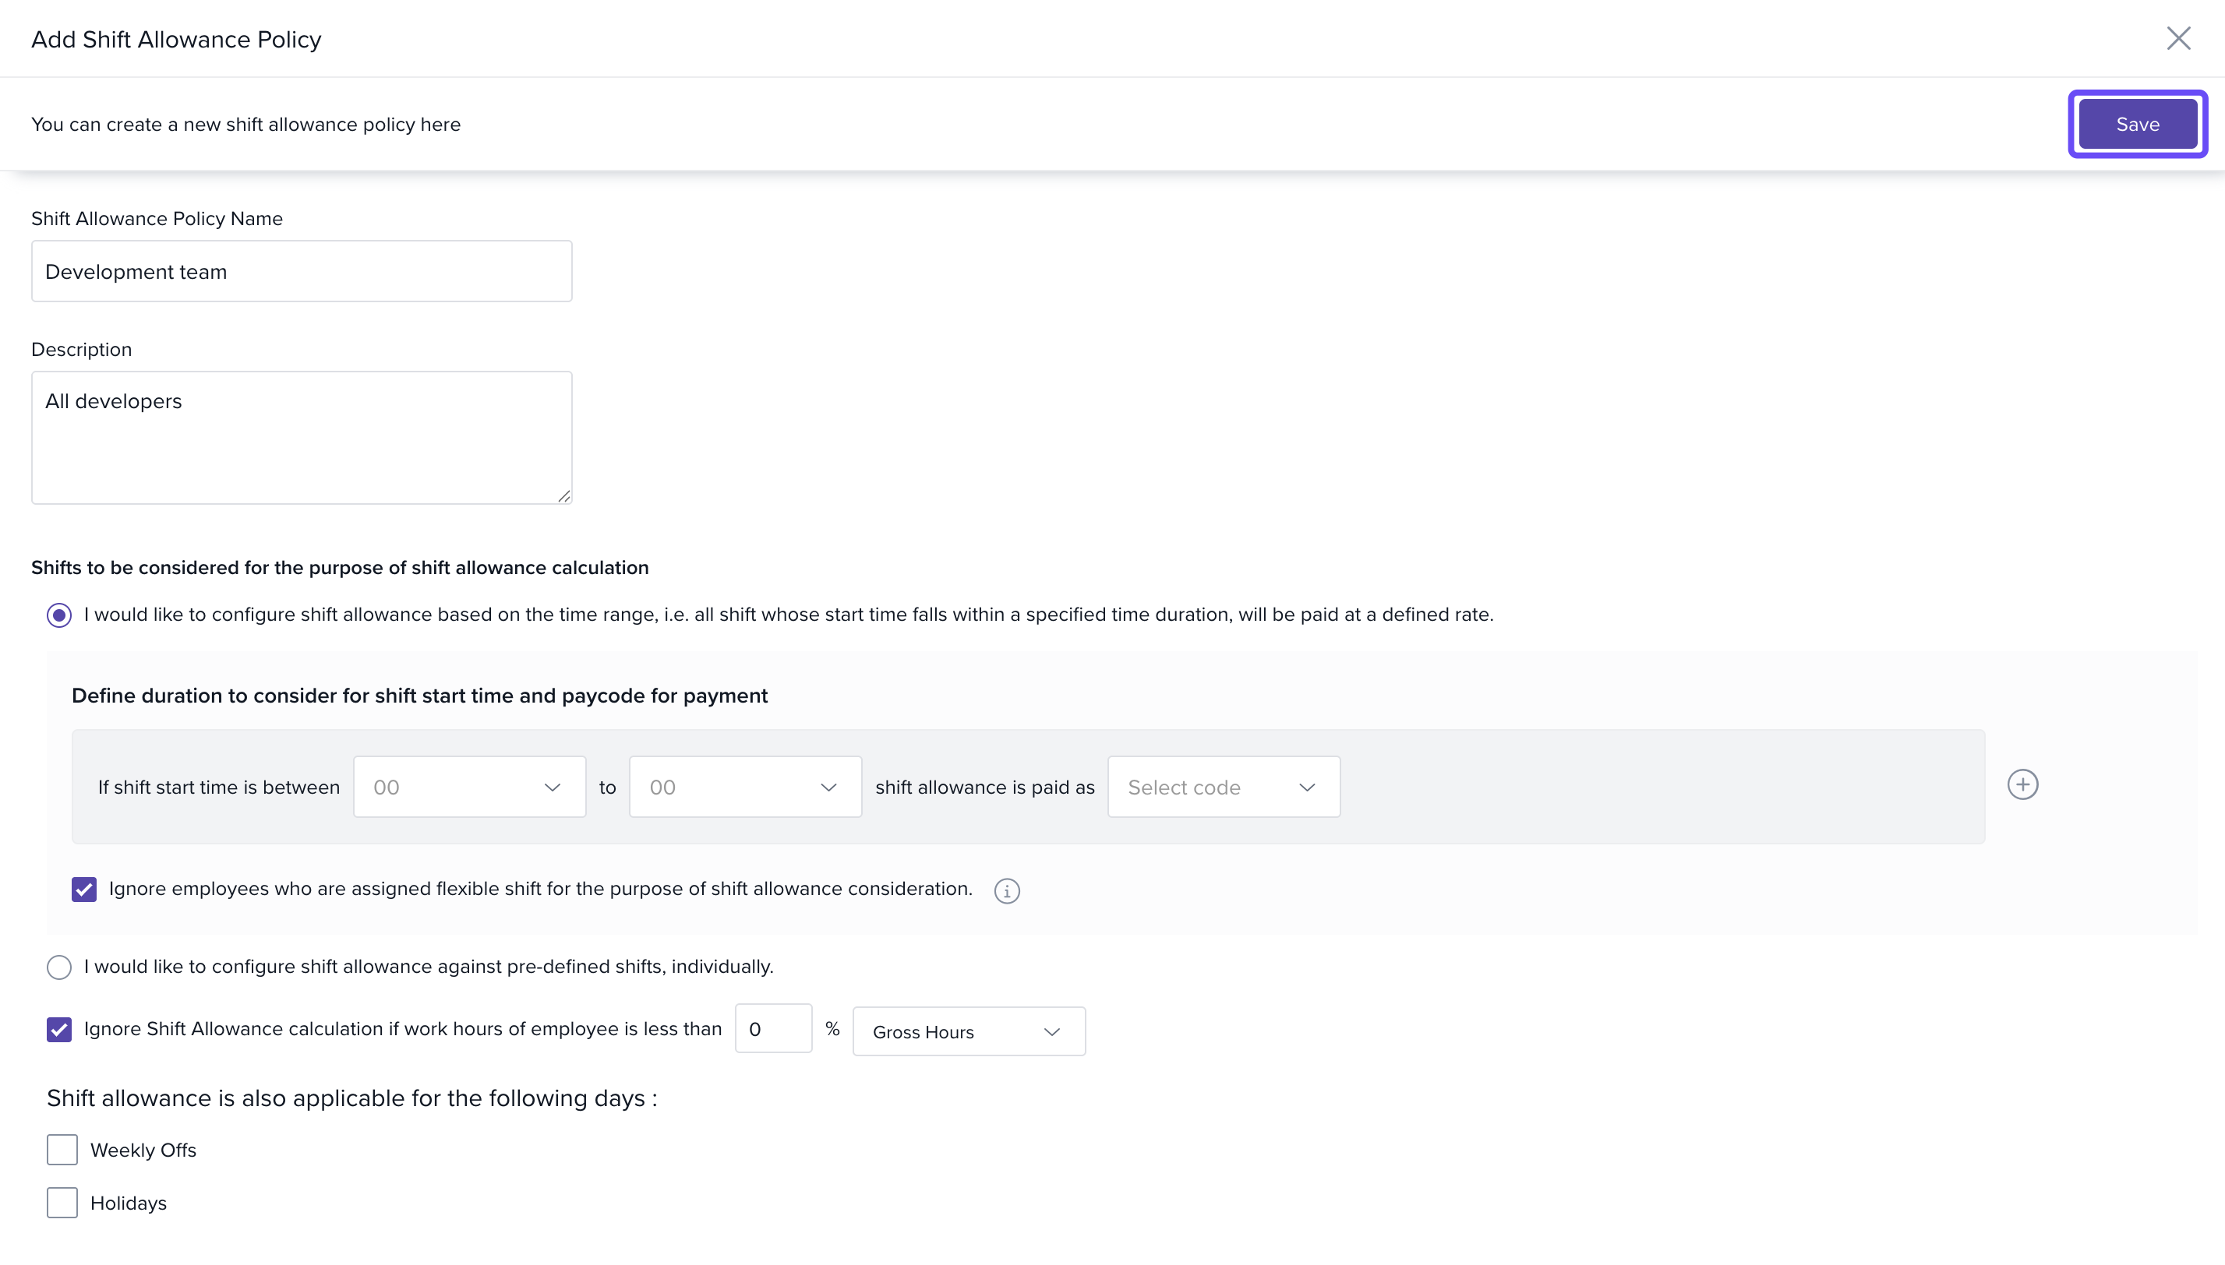Image resolution: width=2225 pixels, height=1265 pixels.
Task: Click the plus icon to add a time range
Action: coord(2022,784)
